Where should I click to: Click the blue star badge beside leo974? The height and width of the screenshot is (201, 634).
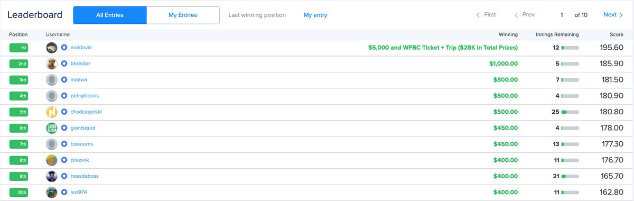click(x=64, y=192)
